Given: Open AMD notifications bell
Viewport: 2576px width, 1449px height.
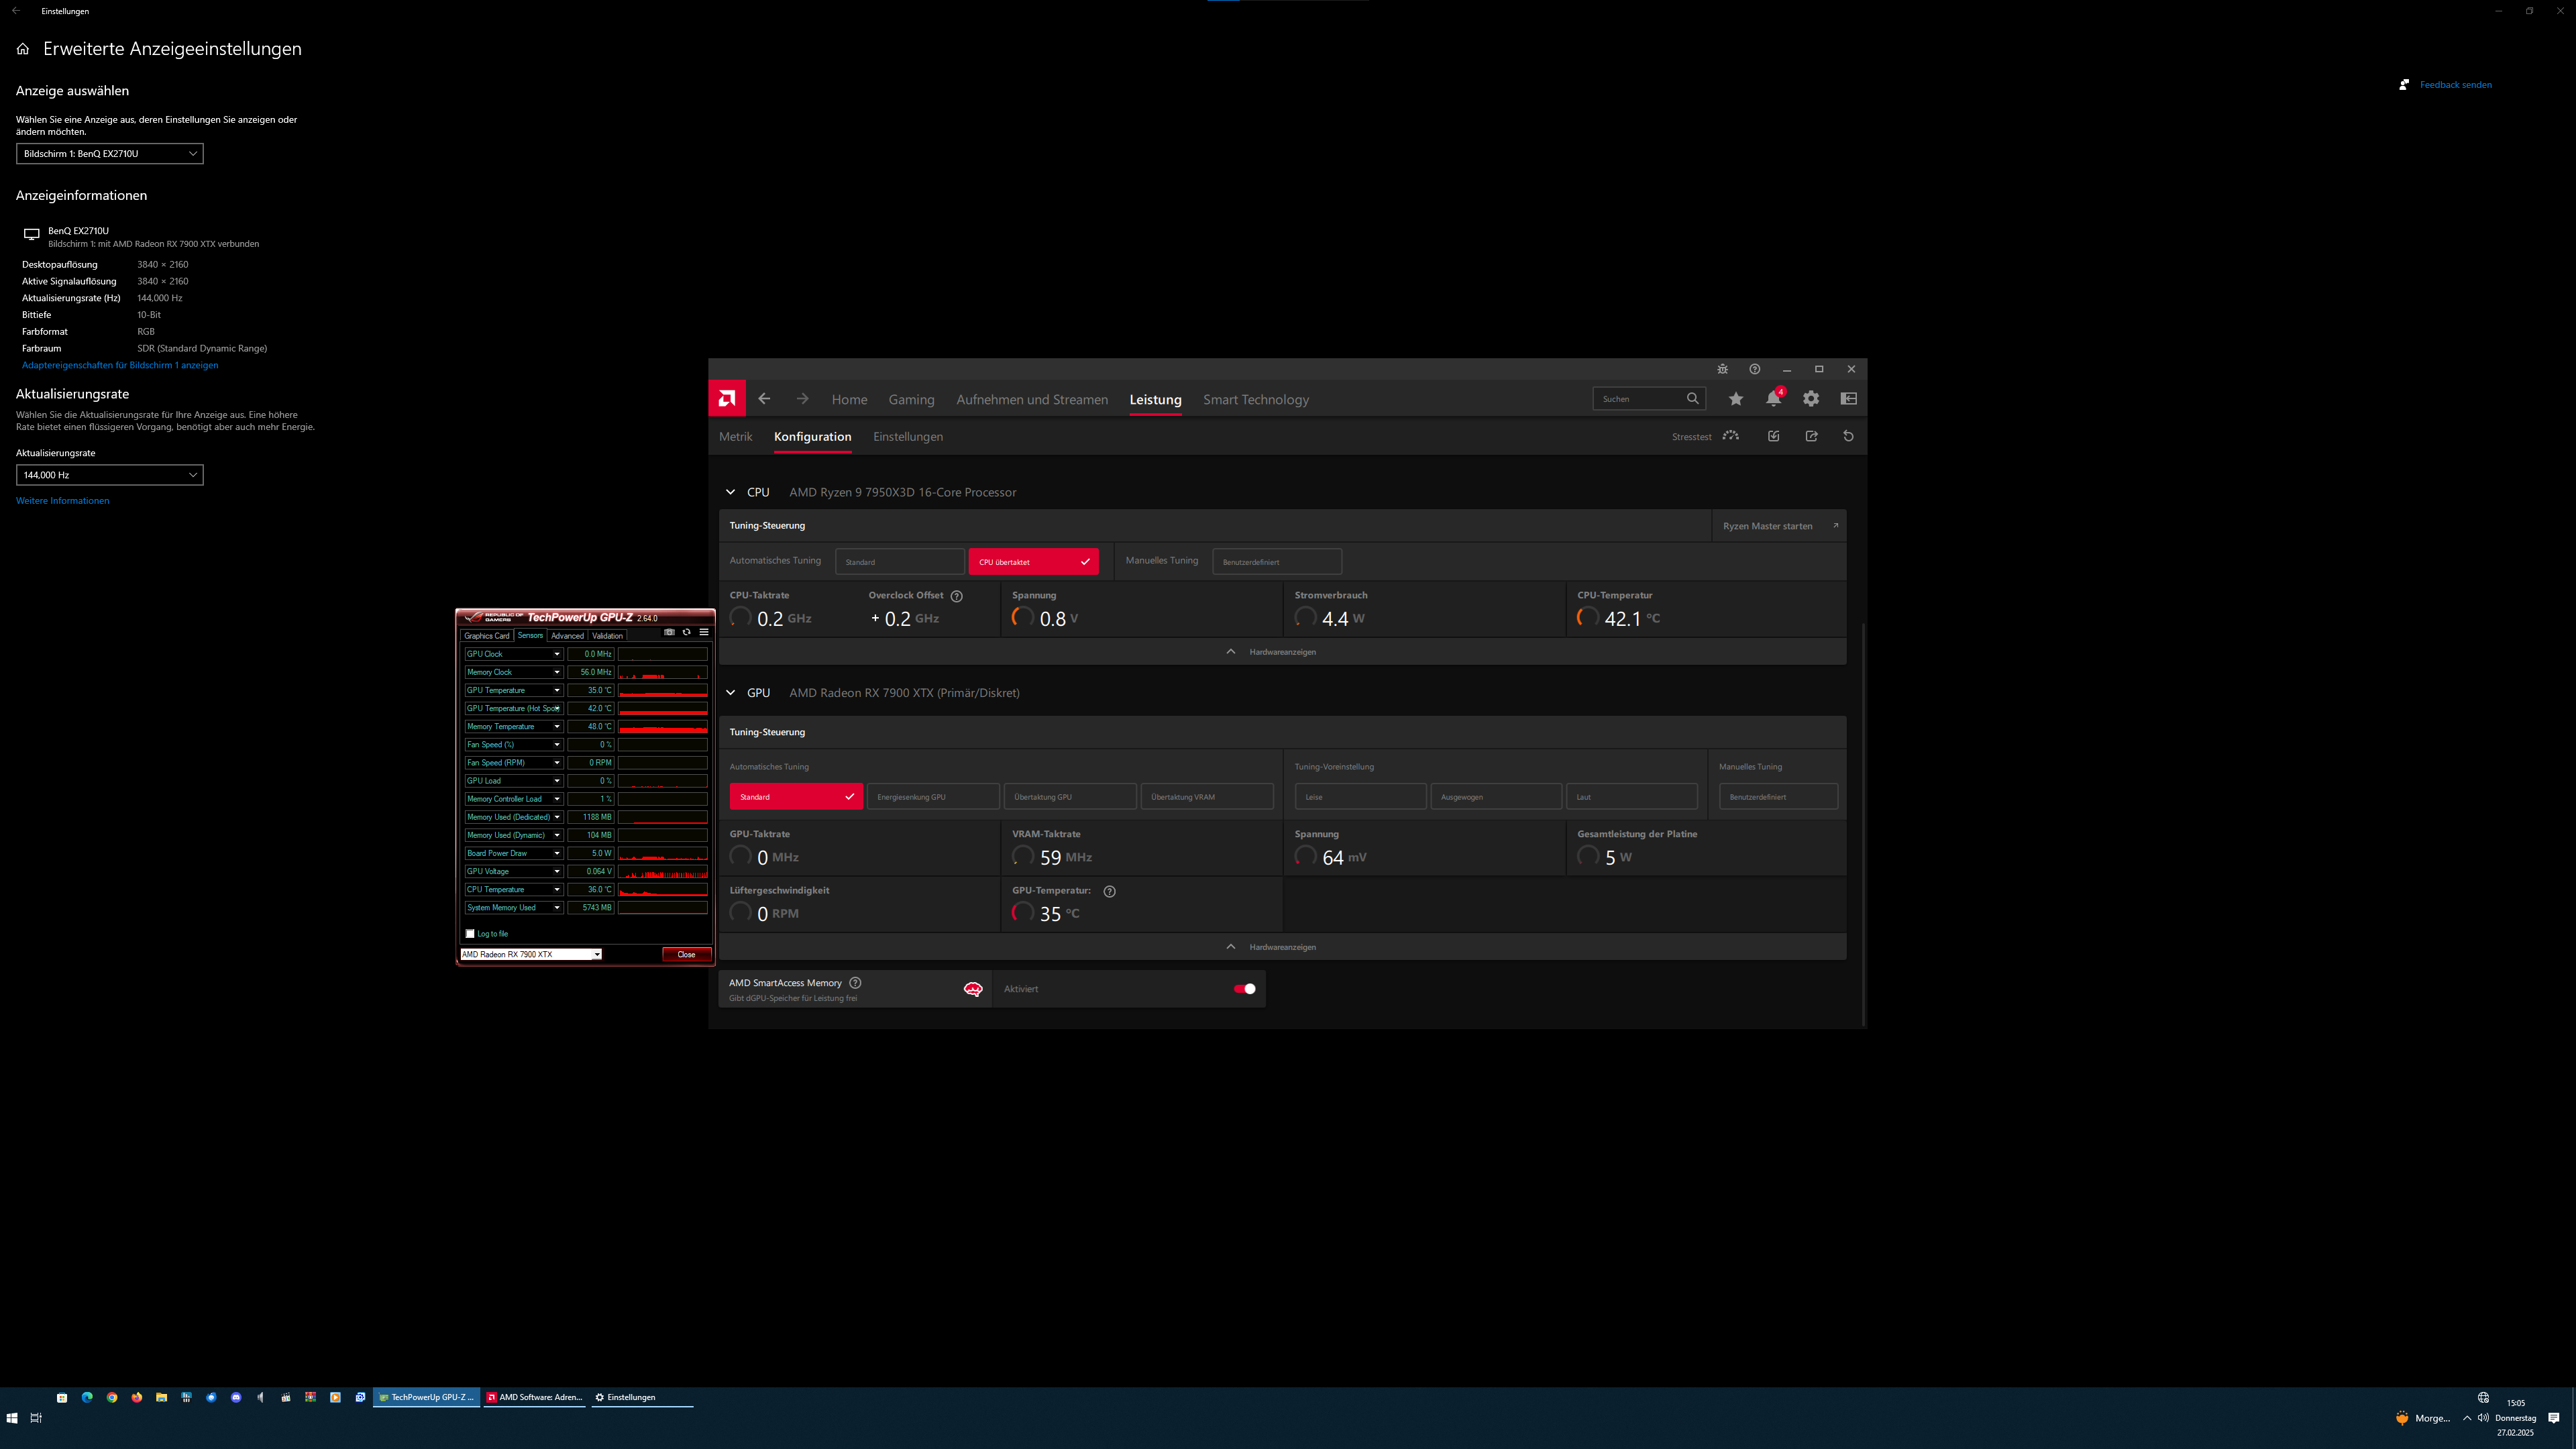Looking at the screenshot, I should pos(1773,399).
